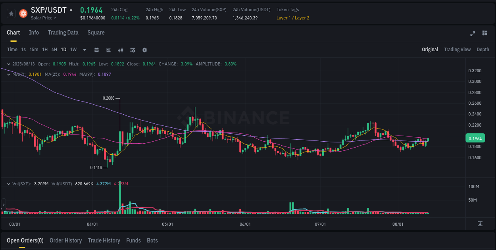This screenshot has width=496, height=250.
Task: Switch to the Trading Data tab
Action: pos(63,33)
